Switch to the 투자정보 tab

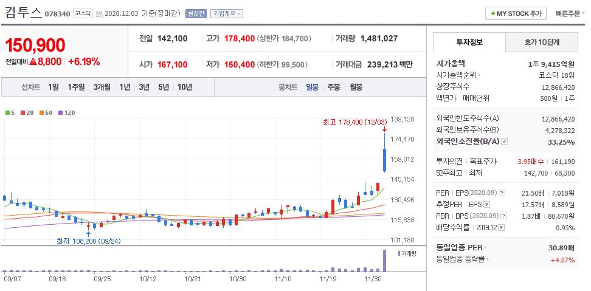pos(469,42)
